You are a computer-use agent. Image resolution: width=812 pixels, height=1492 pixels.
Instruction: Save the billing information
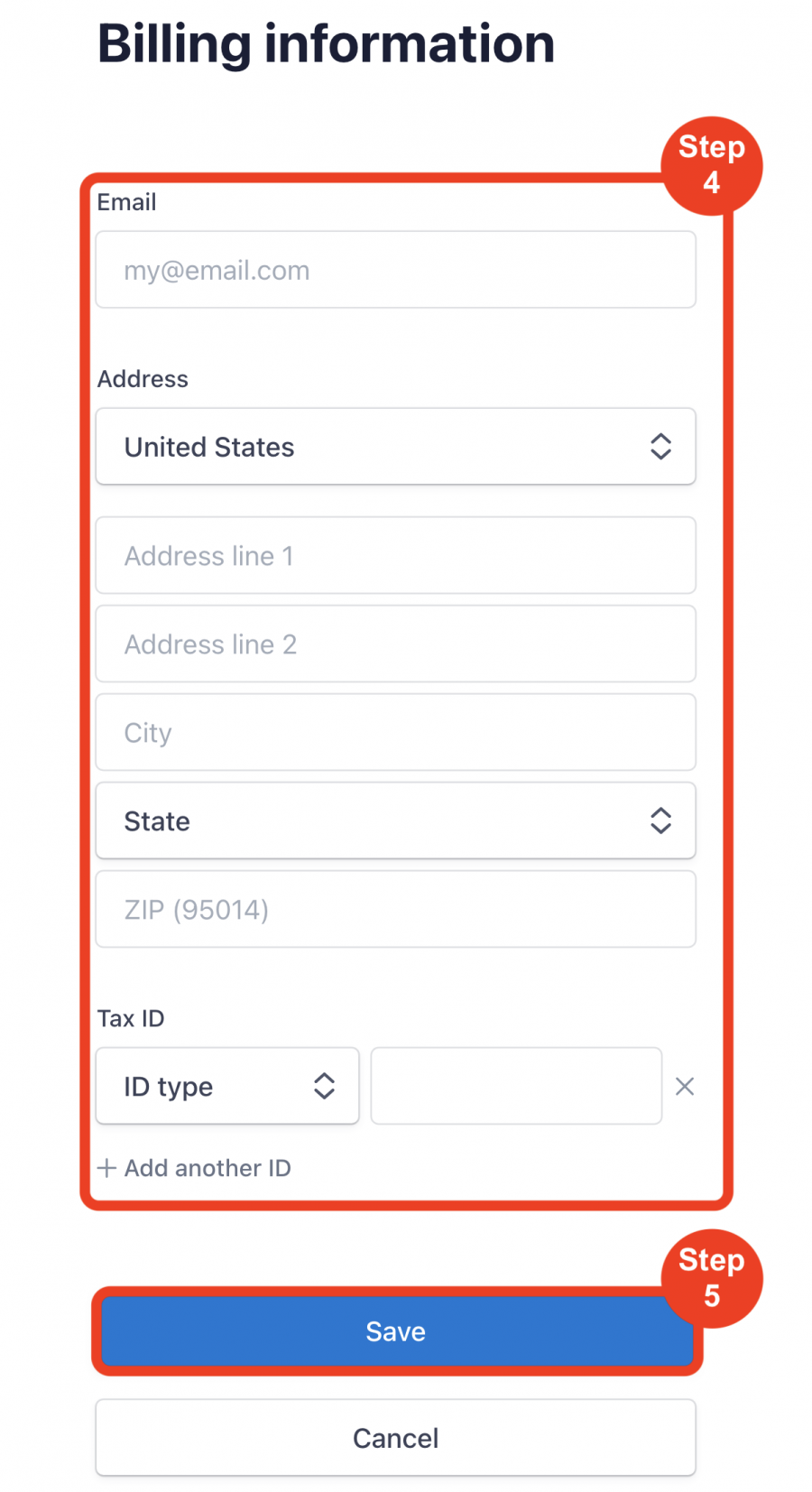[395, 1331]
